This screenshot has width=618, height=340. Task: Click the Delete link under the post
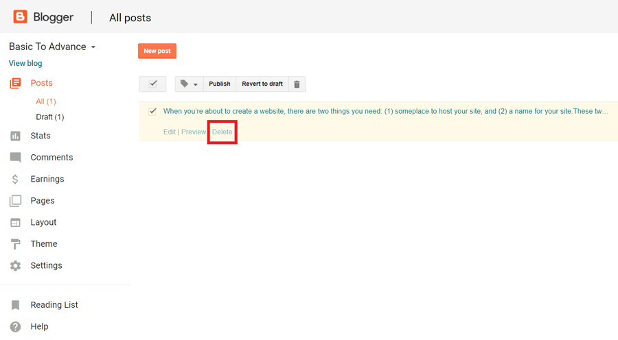[x=222, y=132]
